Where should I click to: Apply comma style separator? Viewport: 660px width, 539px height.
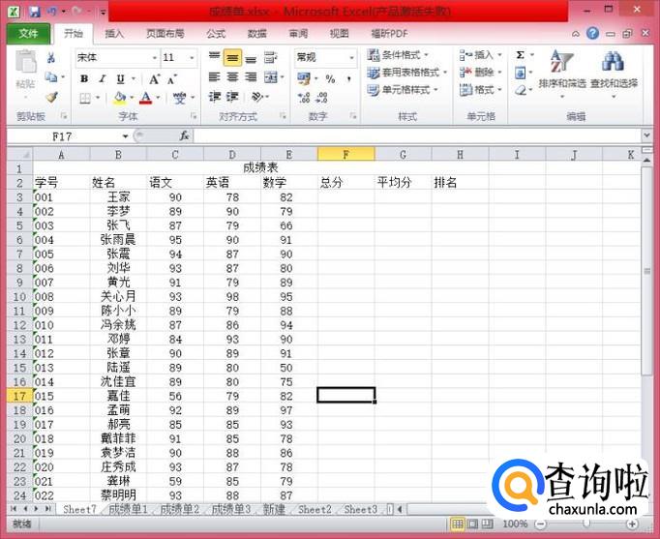pos(349,78)
